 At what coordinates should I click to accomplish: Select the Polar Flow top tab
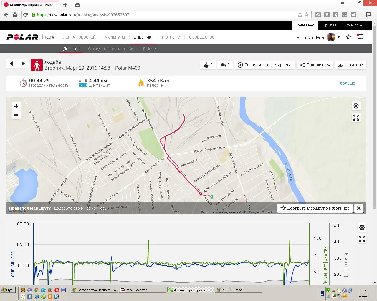305,25
